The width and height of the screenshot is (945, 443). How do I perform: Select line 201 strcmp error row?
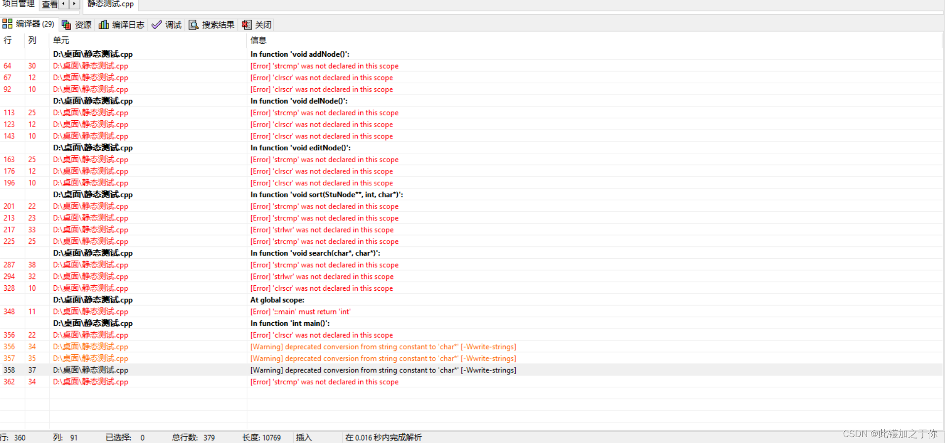(x=471, y=206)
